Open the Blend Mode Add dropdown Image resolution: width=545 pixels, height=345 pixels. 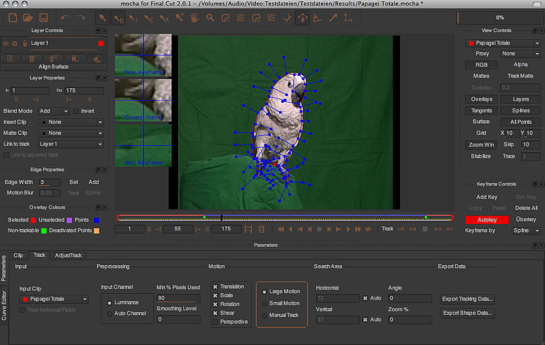(x=53, y=111)
